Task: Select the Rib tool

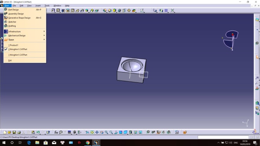Action: (x=77, y=11)
